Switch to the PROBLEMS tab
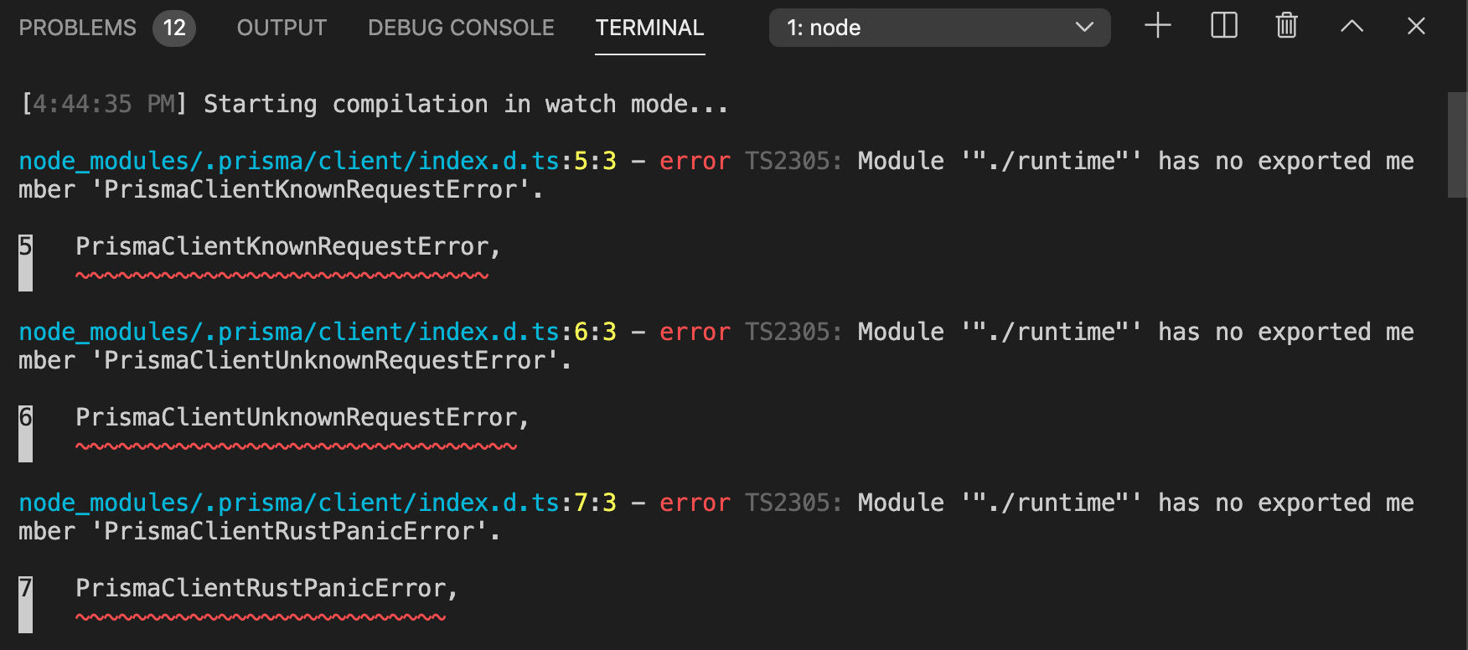1468x650 pixels. (x=76, y=27)
